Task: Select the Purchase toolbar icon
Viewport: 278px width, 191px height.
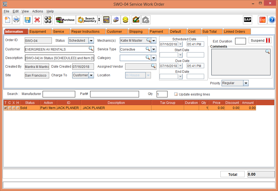Action: (65, 20)
